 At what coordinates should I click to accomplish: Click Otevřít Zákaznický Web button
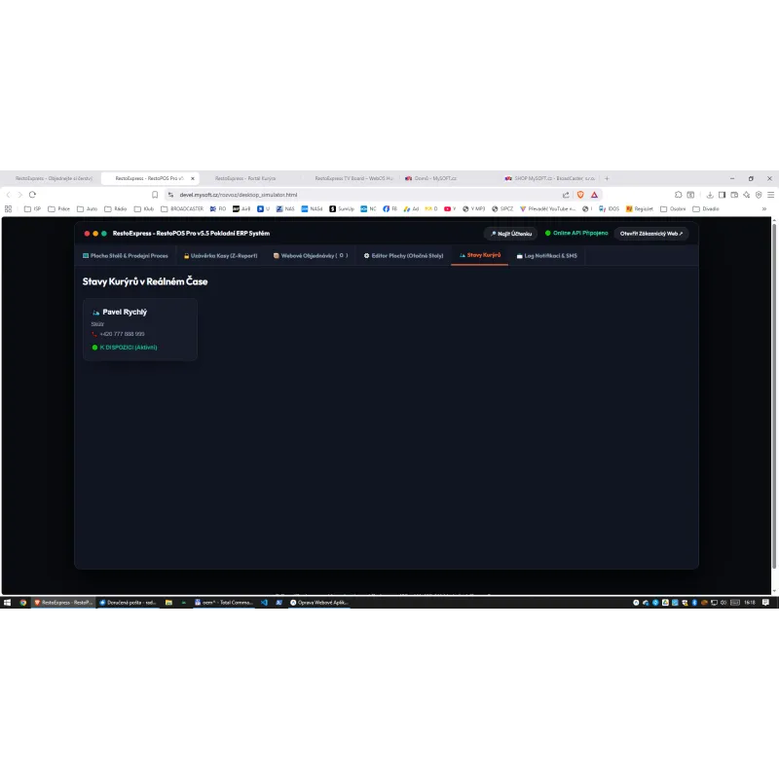pyautogui.click(x=650, y=234)
